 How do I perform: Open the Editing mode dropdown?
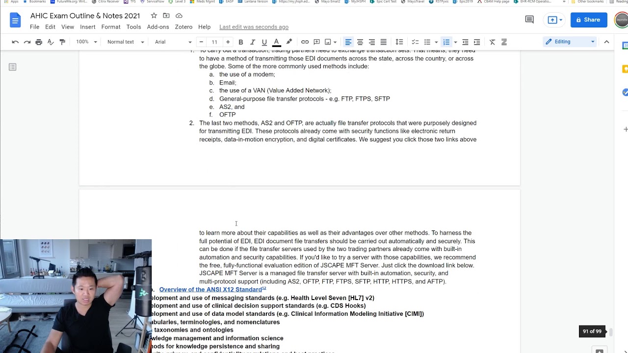point(570,42)
